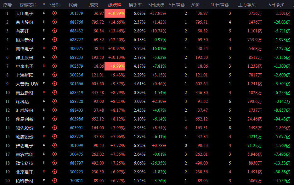
Task: Click the red marker icon beside 商络电子
Action: (x=44, y=48)
